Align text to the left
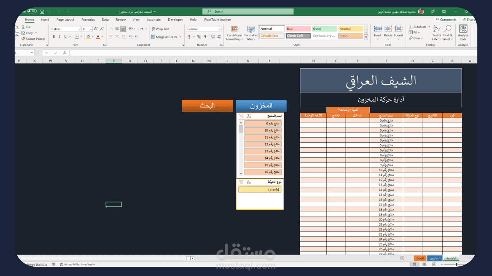Viewport: 492px width, 276px height. click(x=111, y=37)
